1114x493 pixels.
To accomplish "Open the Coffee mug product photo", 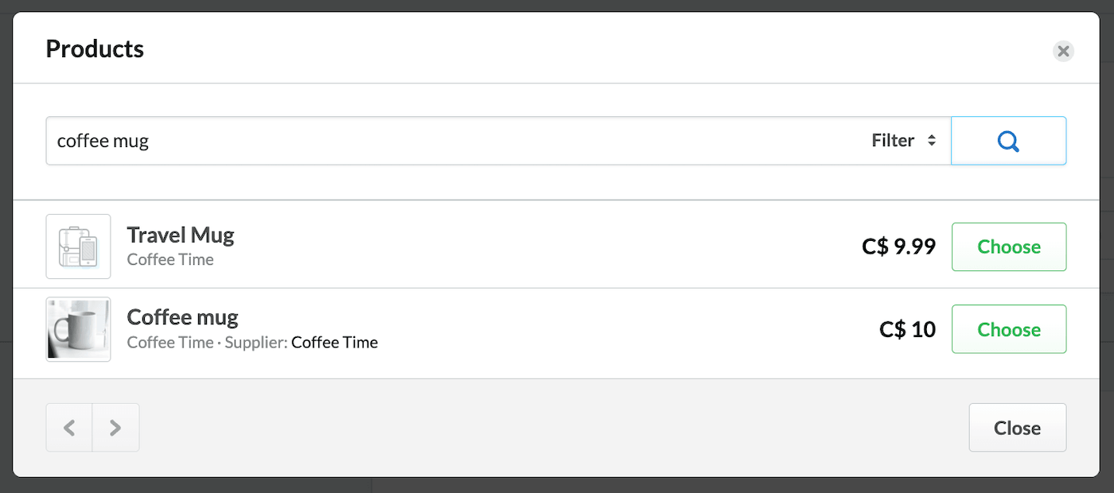I will (x=78, y=329).
